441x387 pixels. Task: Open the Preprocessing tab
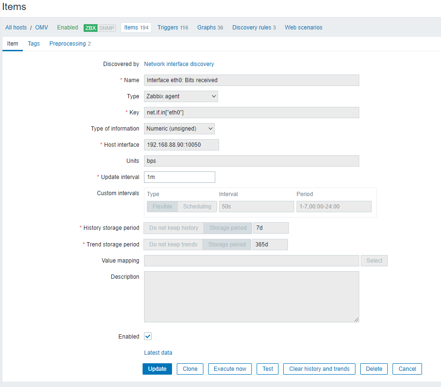(70, 44)
